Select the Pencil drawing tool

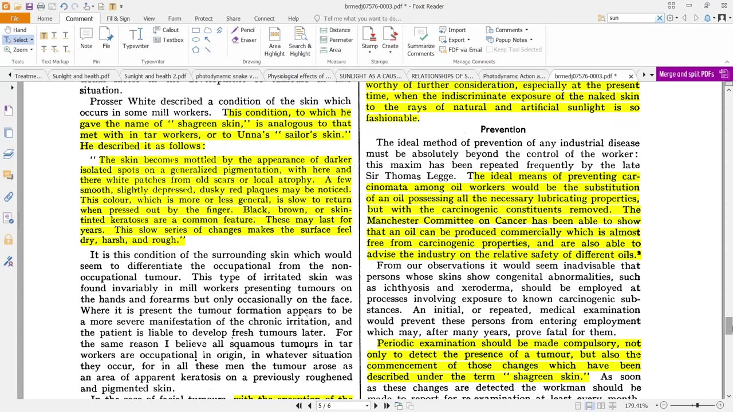pyautogui.click(x=243, y=30)
